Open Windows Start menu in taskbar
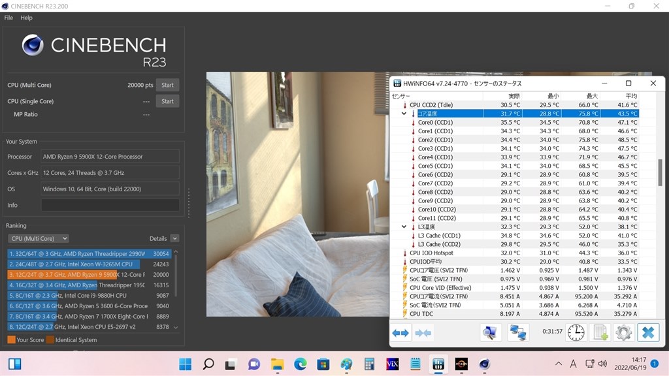 point(185,364)
